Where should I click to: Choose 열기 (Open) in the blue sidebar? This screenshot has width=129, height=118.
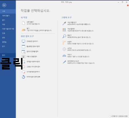pyautogui.click(x=8, y=20)
